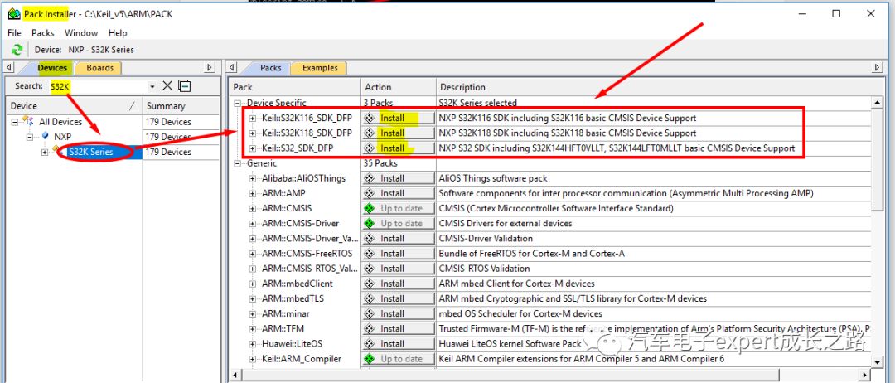The image size is (895, 383).
Task: Click right tab-scroll arrow in Packs pane
Action: pos(878,68)
